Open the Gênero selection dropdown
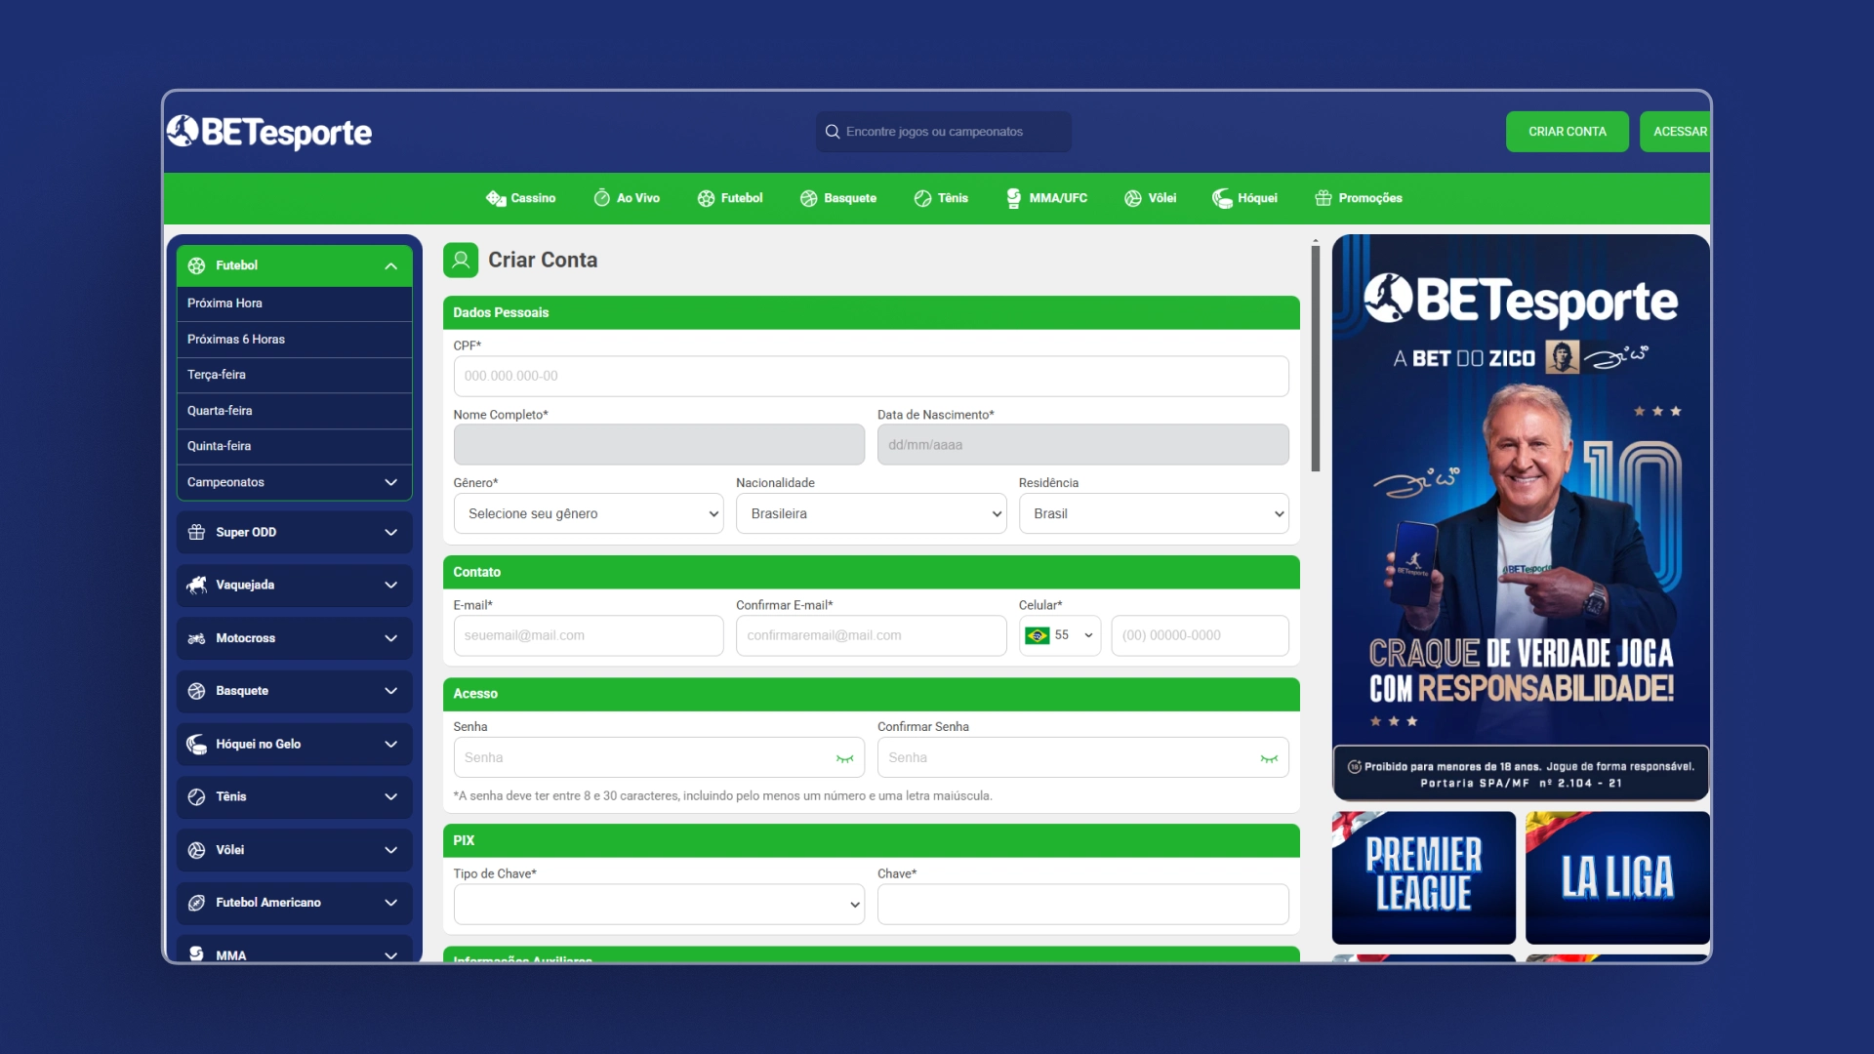This screenshot has width=1874, height=1054. [588, 513]
